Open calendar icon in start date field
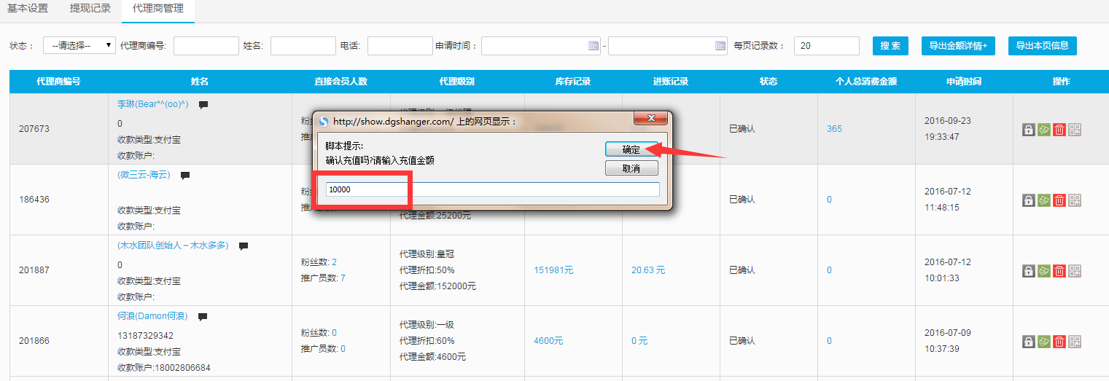The width and height of the screenshot is (1109, 381). [x=593, y=46]
